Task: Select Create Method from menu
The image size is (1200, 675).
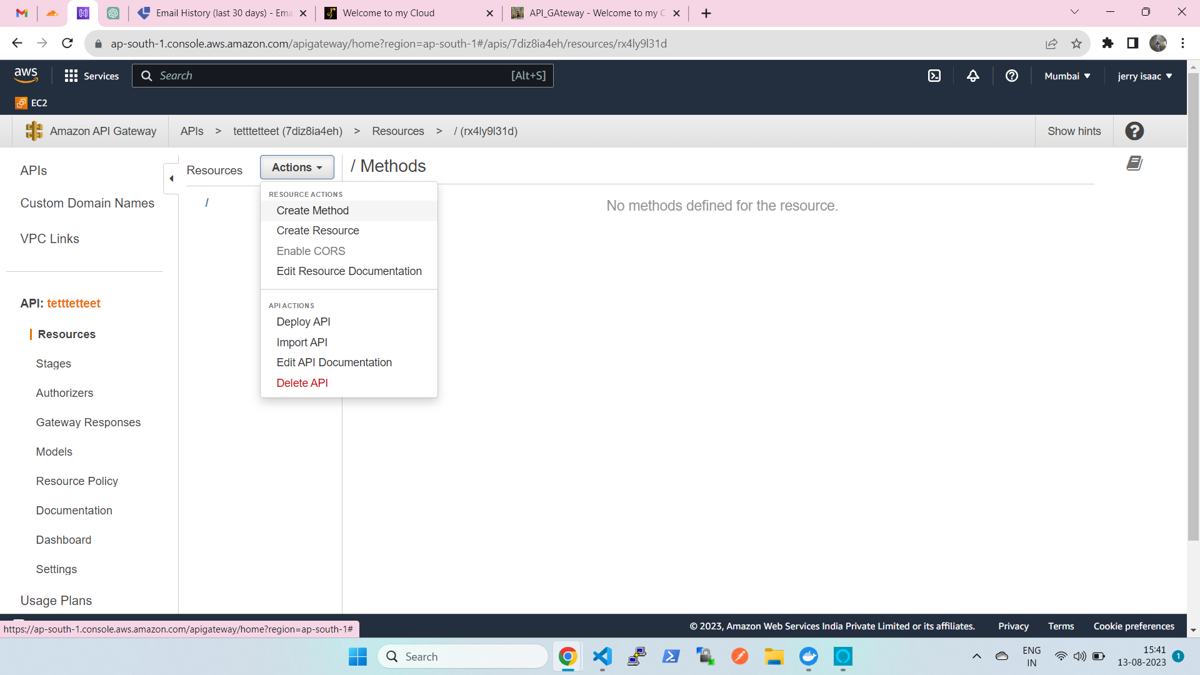Action: tap(312, 211)
